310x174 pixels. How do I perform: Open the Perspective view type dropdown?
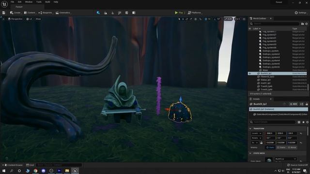click(15, 19)
